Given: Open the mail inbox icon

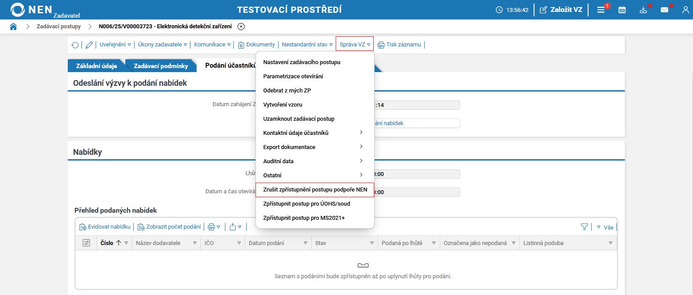Looking at the screenshot, I should tap(665, 9).
